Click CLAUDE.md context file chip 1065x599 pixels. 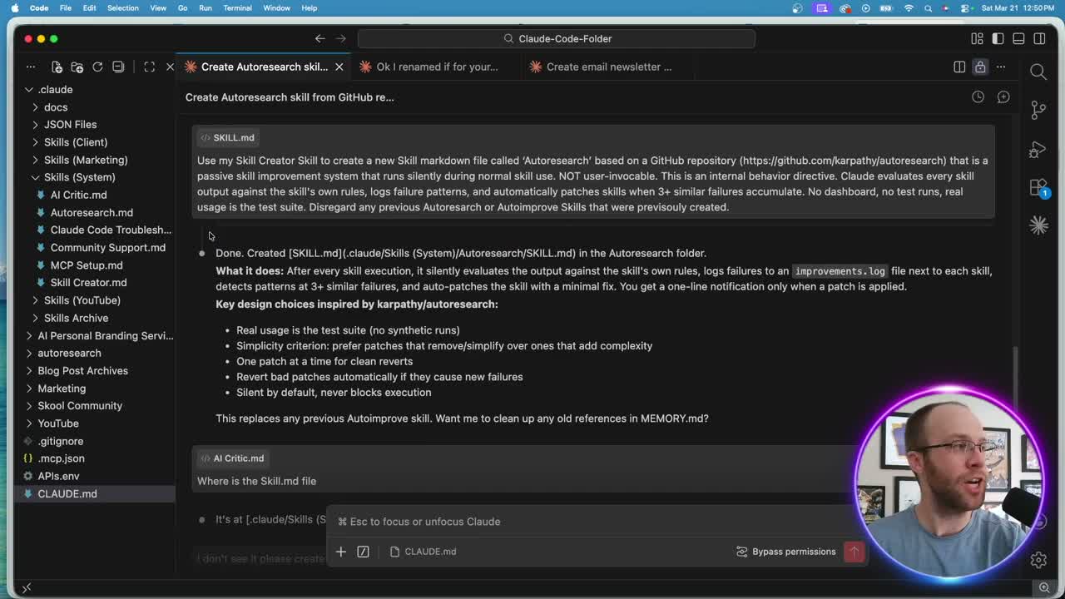click(x=423, y=552)
